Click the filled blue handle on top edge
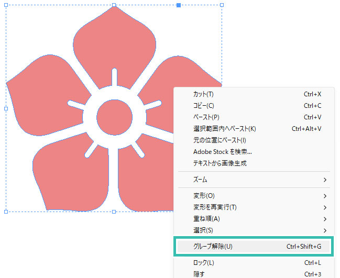Screen dimensions: 340x278 [179, 5]
